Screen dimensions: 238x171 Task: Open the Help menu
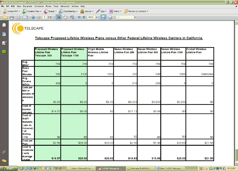click(83, 6)
